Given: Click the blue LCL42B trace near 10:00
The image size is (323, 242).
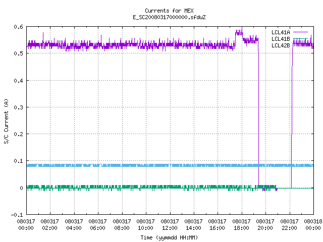Looking at the screenshot, I should (x=146, y=165).
